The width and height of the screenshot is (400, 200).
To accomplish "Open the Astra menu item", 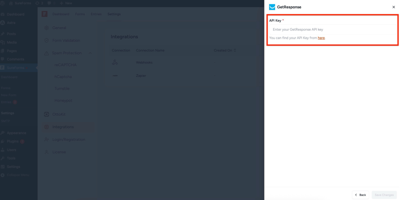I will tap(11, 23).
